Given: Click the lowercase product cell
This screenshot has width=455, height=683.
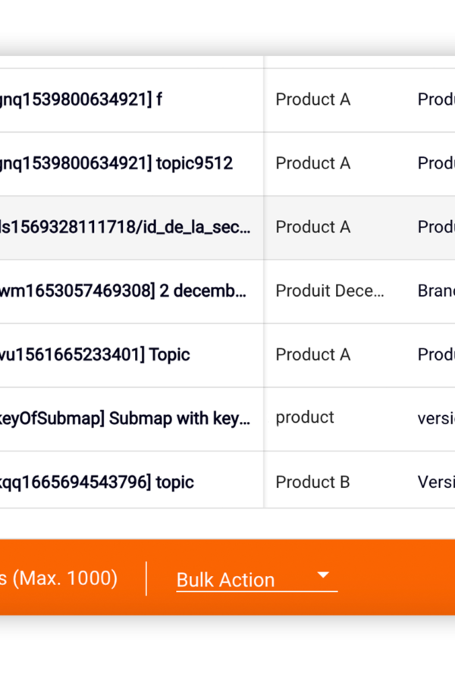Looking at the screenshot, I should [305, 417].
